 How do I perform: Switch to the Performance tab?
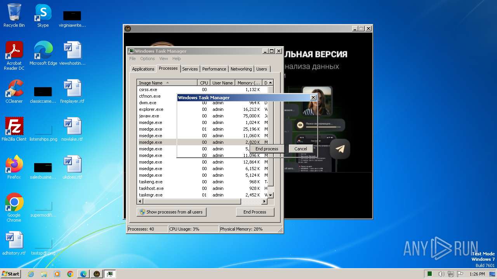[214, 69]
